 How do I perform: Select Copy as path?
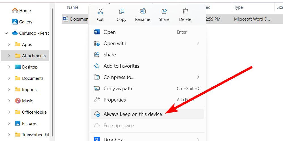click(x=147, y=89)
